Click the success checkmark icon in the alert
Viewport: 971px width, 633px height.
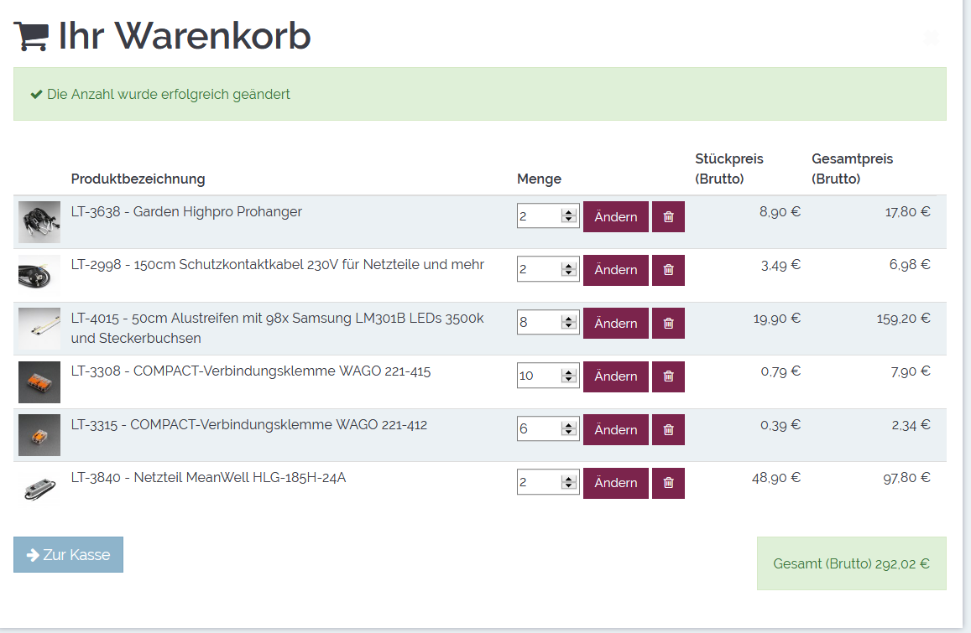36,95
